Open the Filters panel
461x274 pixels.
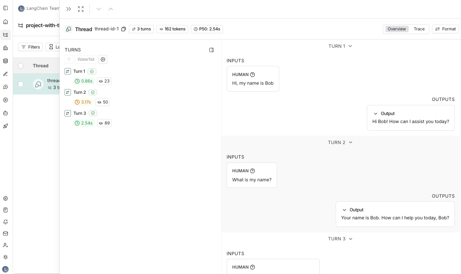point(30,47)
